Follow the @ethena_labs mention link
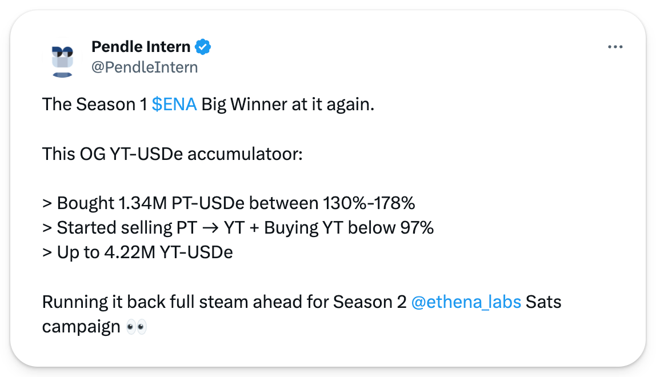Image resolution: width=656 pixels, height=377 pixels. 466,302
